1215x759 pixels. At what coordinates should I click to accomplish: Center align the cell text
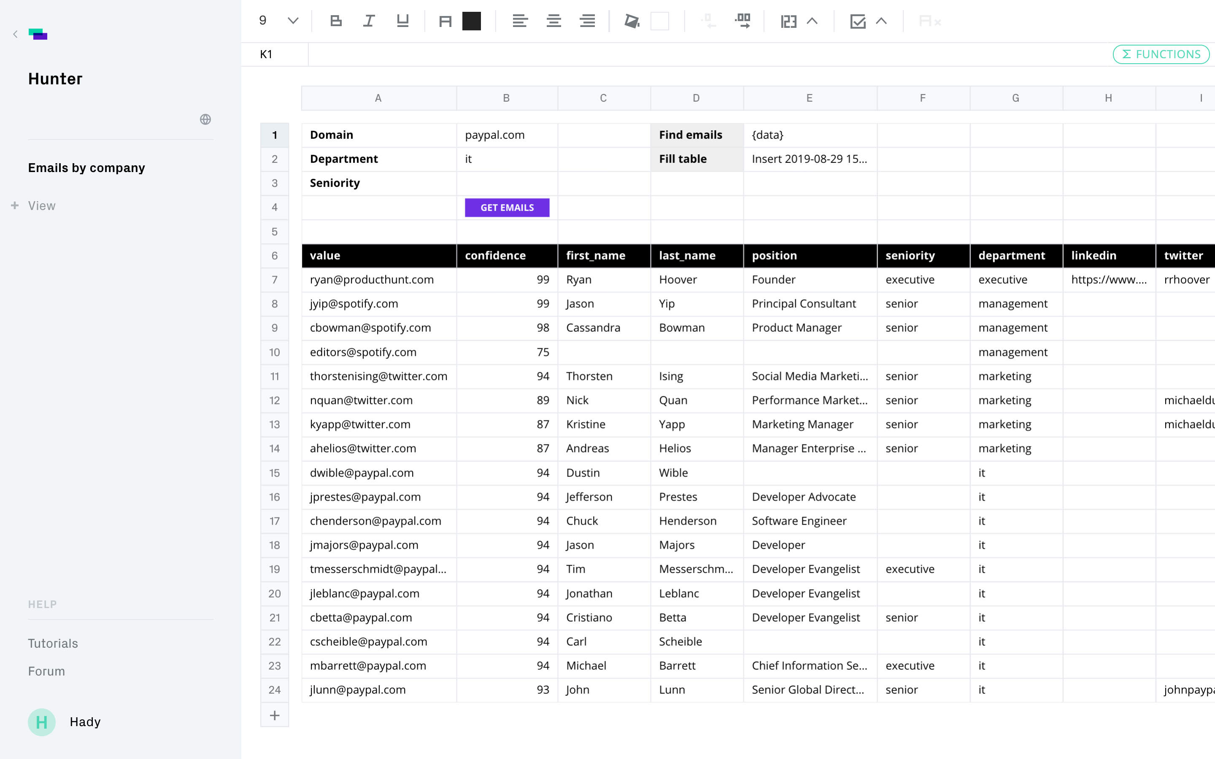coord(554,21)
